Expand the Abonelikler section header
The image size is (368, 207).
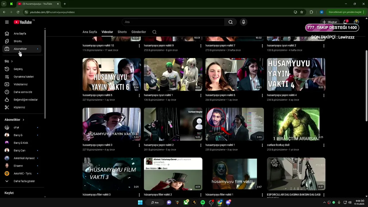(14, 120)
